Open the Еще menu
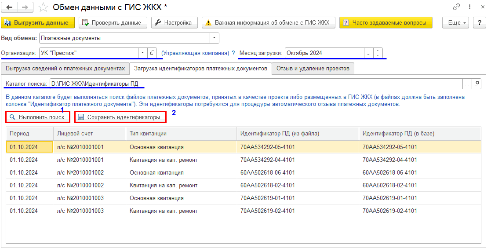 click(x=457, y=22)
